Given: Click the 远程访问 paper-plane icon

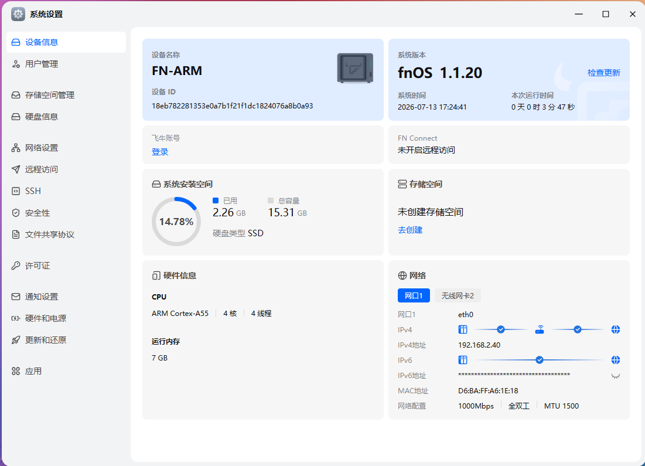Looking at the screenshot, I should tap(16, 169).
